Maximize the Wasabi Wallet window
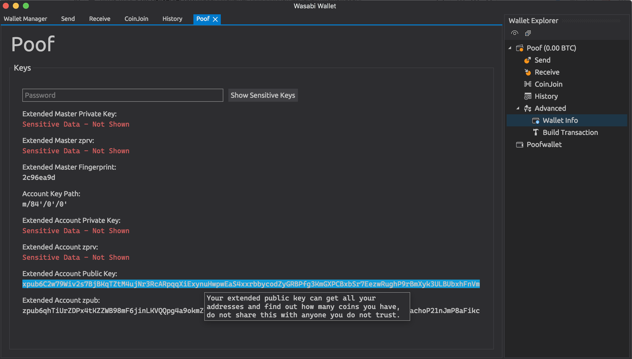Image resolution: width=632 pixels, height=359 pixels. point(26,6)
